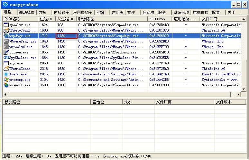Open the 注册表 tab
Image resolution: width=249 pixels, height=160 pixels.
[x=117, y=12]
